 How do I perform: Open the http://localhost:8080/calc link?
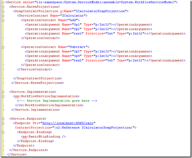(x=68, y=123)
